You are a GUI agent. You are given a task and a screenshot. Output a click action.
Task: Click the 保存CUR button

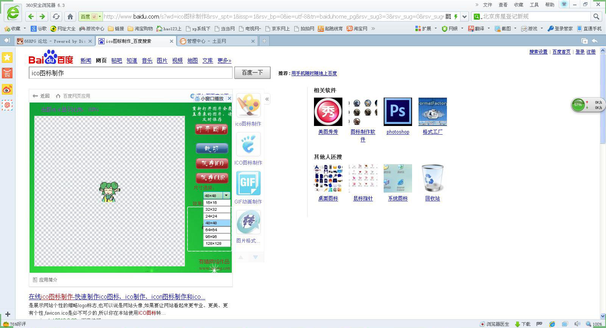coord(212,178)
